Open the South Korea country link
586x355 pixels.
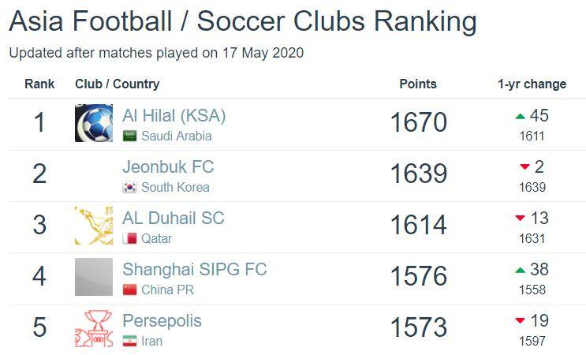(175, 187)
